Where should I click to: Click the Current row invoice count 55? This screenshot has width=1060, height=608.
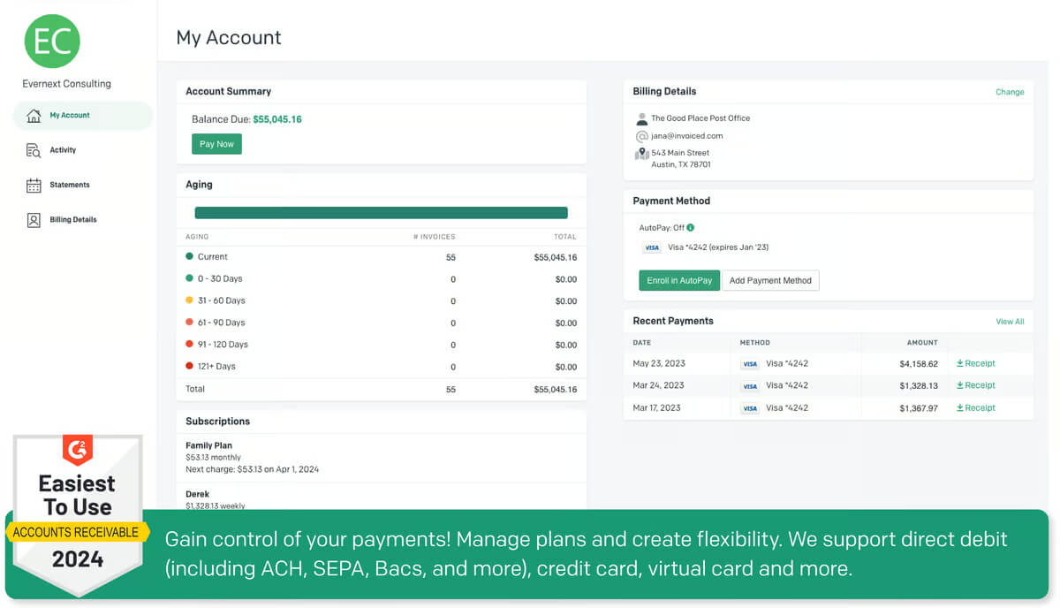coord(451,257)
